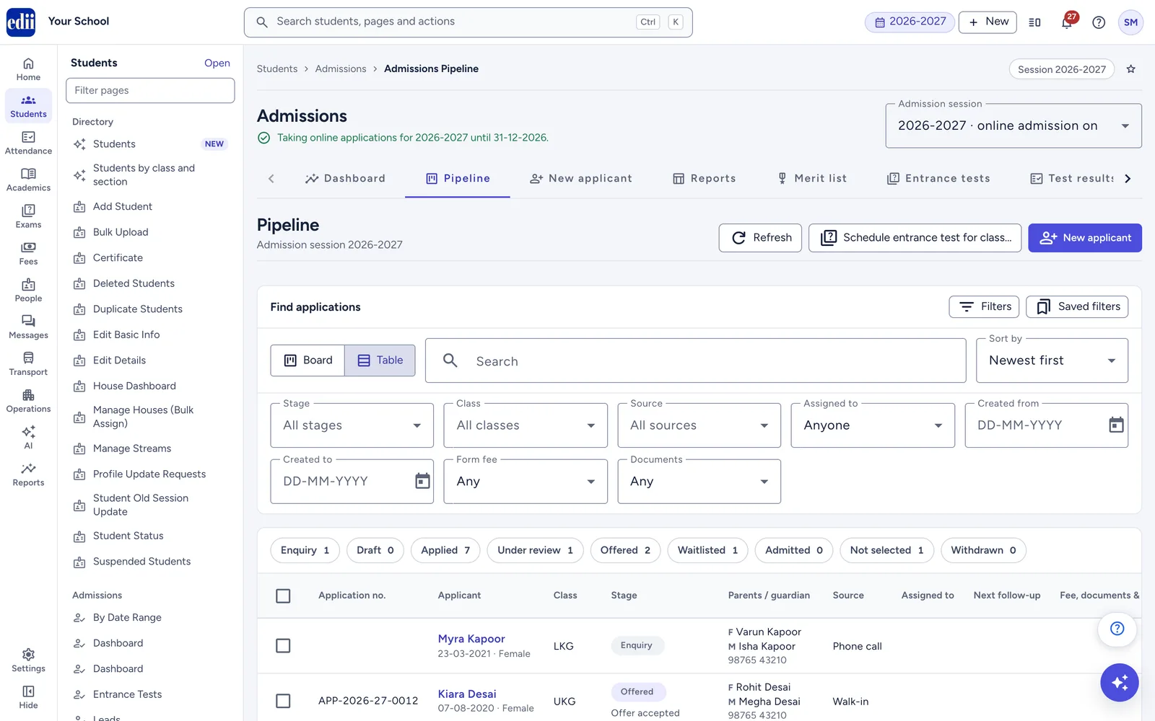Open the Sort by Newest first dropdown
1155x721 pixels.
(x=1052, y=360)
